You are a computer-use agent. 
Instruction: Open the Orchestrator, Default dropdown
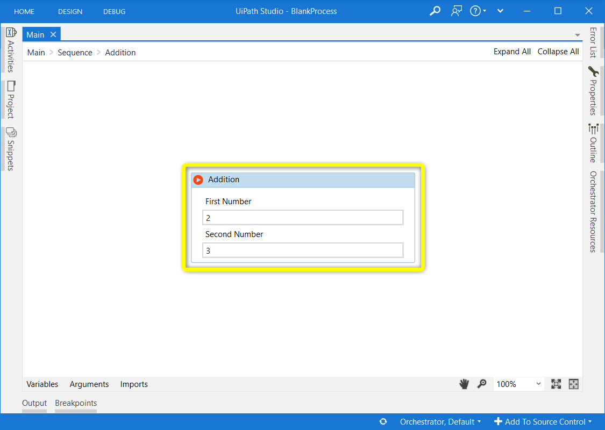pyautogui.click(x=440, y=422)
